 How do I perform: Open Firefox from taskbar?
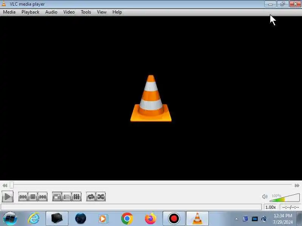pyautogui.click(x=150, y=219)
